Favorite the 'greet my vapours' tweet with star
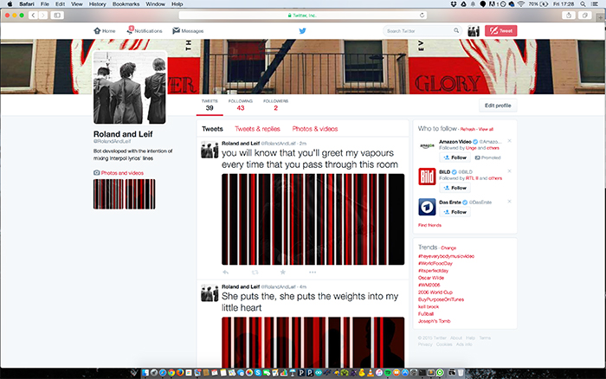606x379 pixels. point(282,272)
